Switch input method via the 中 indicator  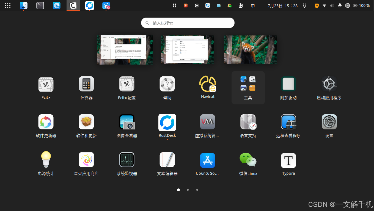click(x=253, y=5)
